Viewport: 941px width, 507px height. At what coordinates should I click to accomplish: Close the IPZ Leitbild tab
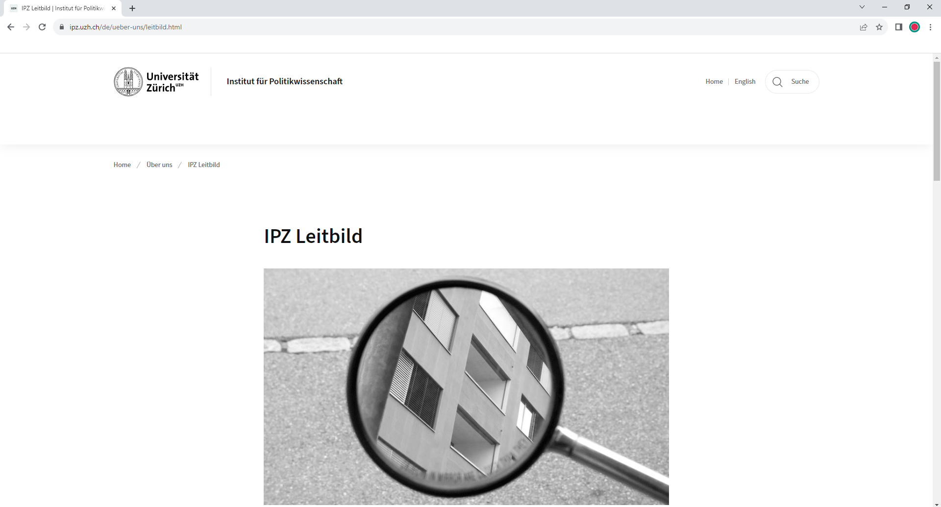pos(114,8)
